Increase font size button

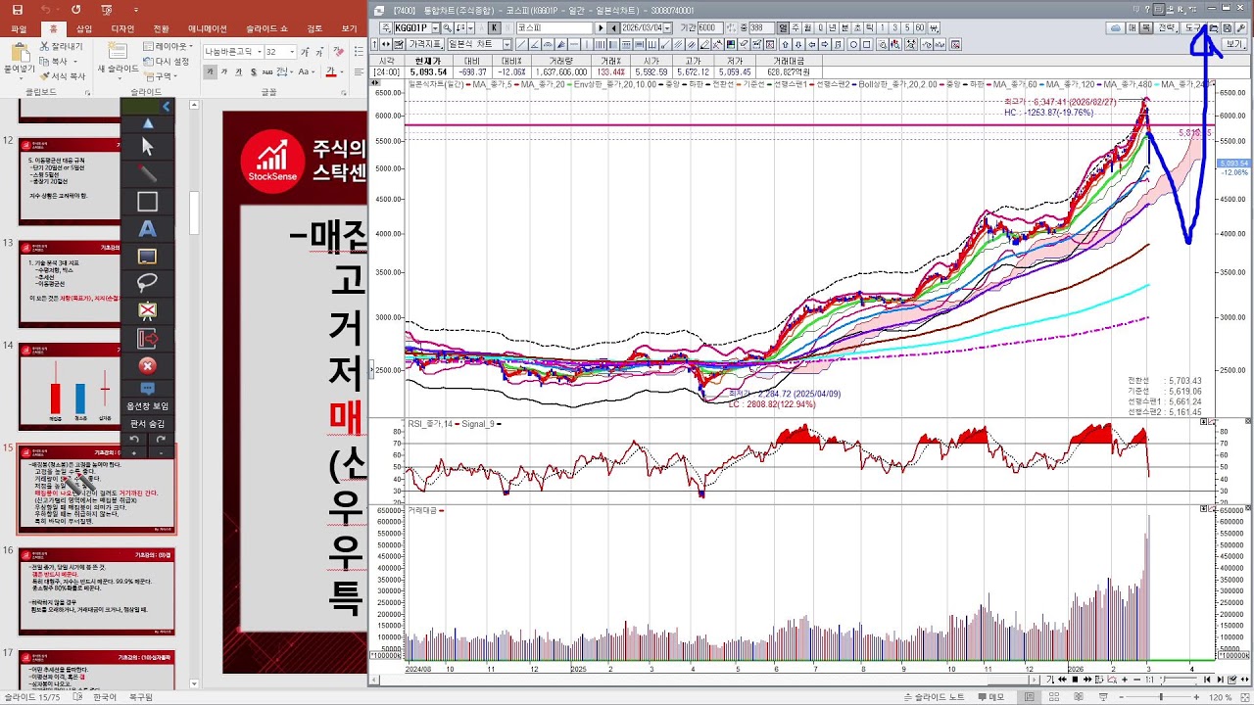(305, 52)
